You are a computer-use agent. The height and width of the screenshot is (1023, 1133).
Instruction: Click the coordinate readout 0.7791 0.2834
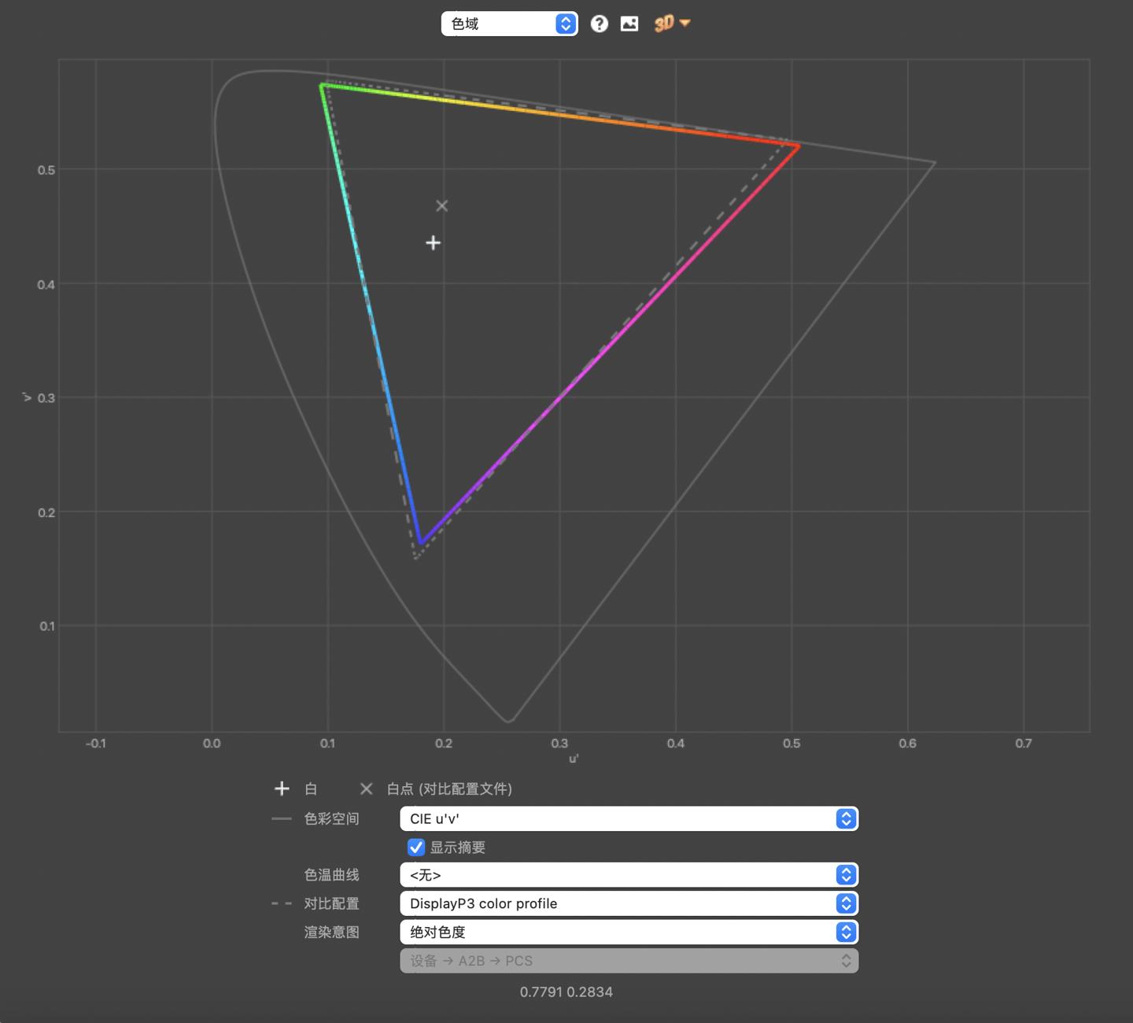coord(566,992)
